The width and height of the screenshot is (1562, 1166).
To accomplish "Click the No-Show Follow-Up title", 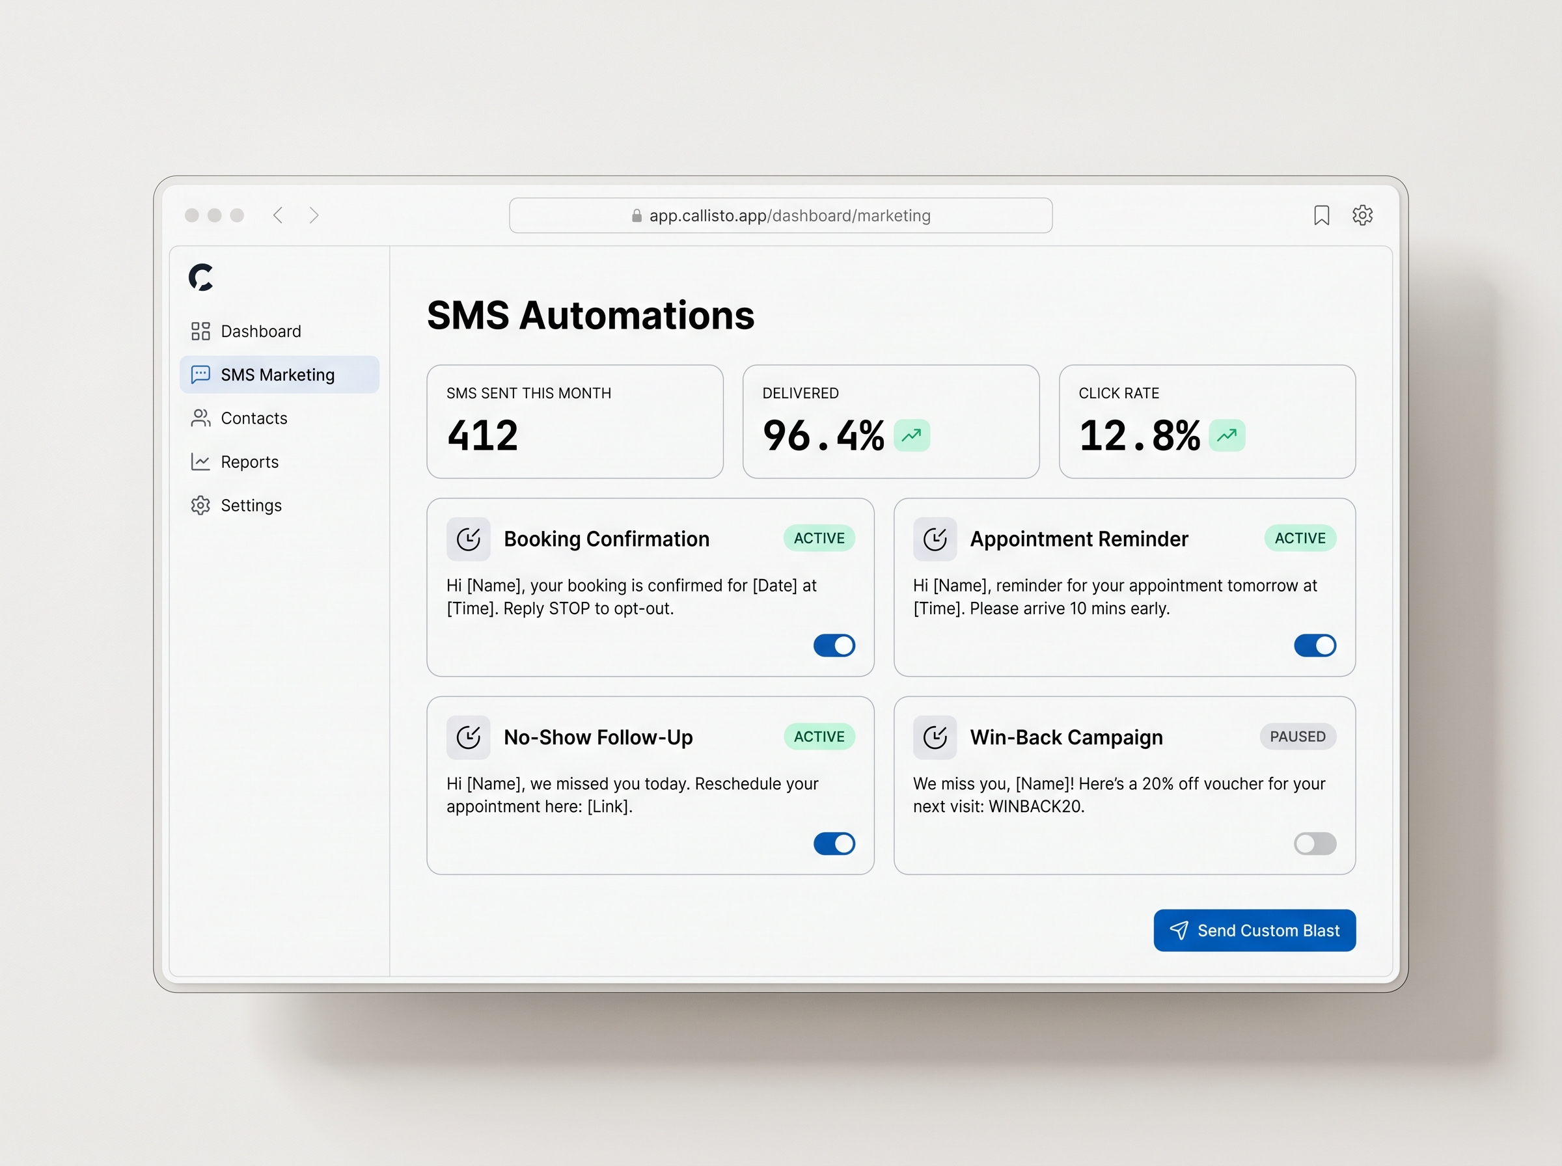I will tap(598, 737).
